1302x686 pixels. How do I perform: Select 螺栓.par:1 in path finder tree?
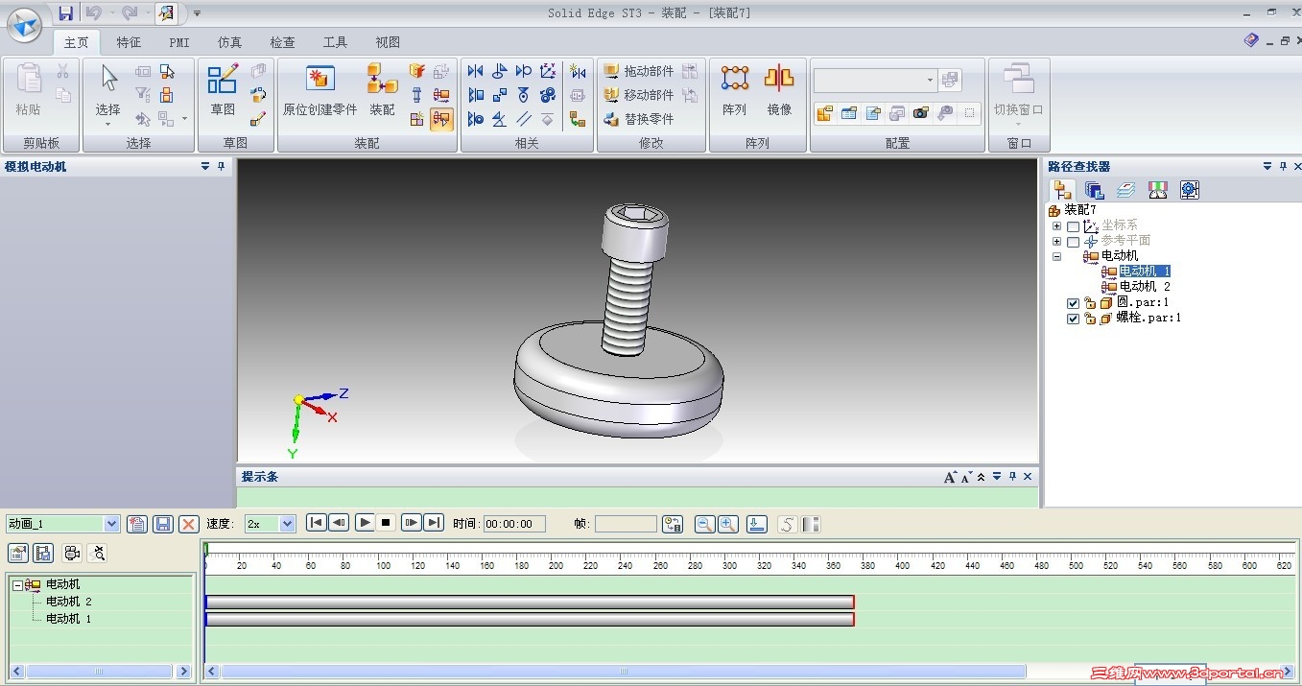tap(1148, 318)
